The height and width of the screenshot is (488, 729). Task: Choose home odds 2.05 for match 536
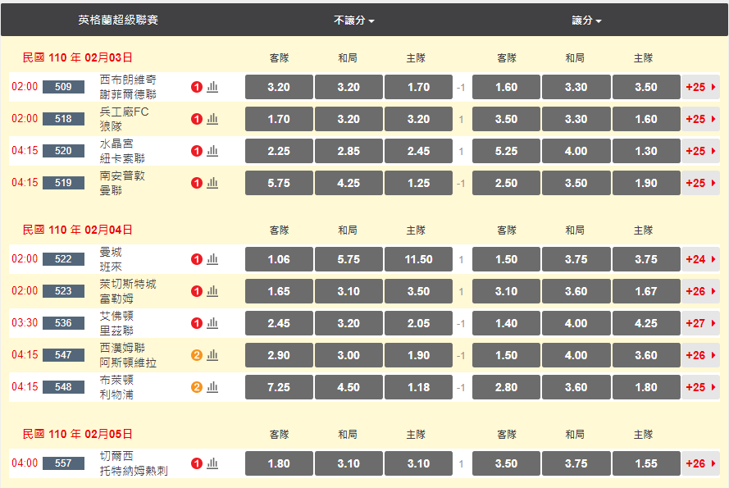418,323
